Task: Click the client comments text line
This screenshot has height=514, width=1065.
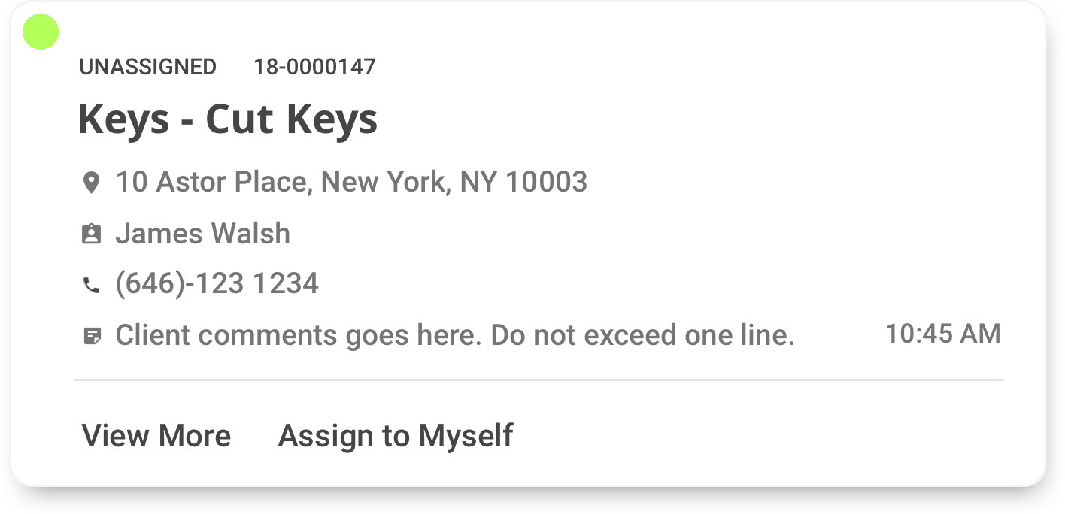Action: [x=455, y=335]
